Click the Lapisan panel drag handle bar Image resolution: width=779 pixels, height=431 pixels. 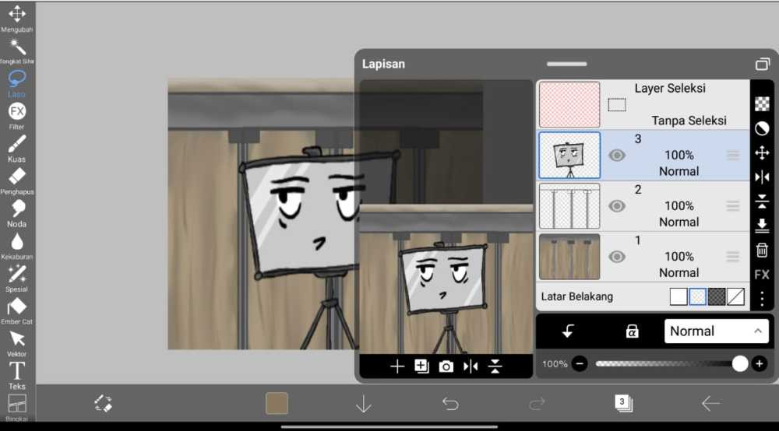[567, 64]
